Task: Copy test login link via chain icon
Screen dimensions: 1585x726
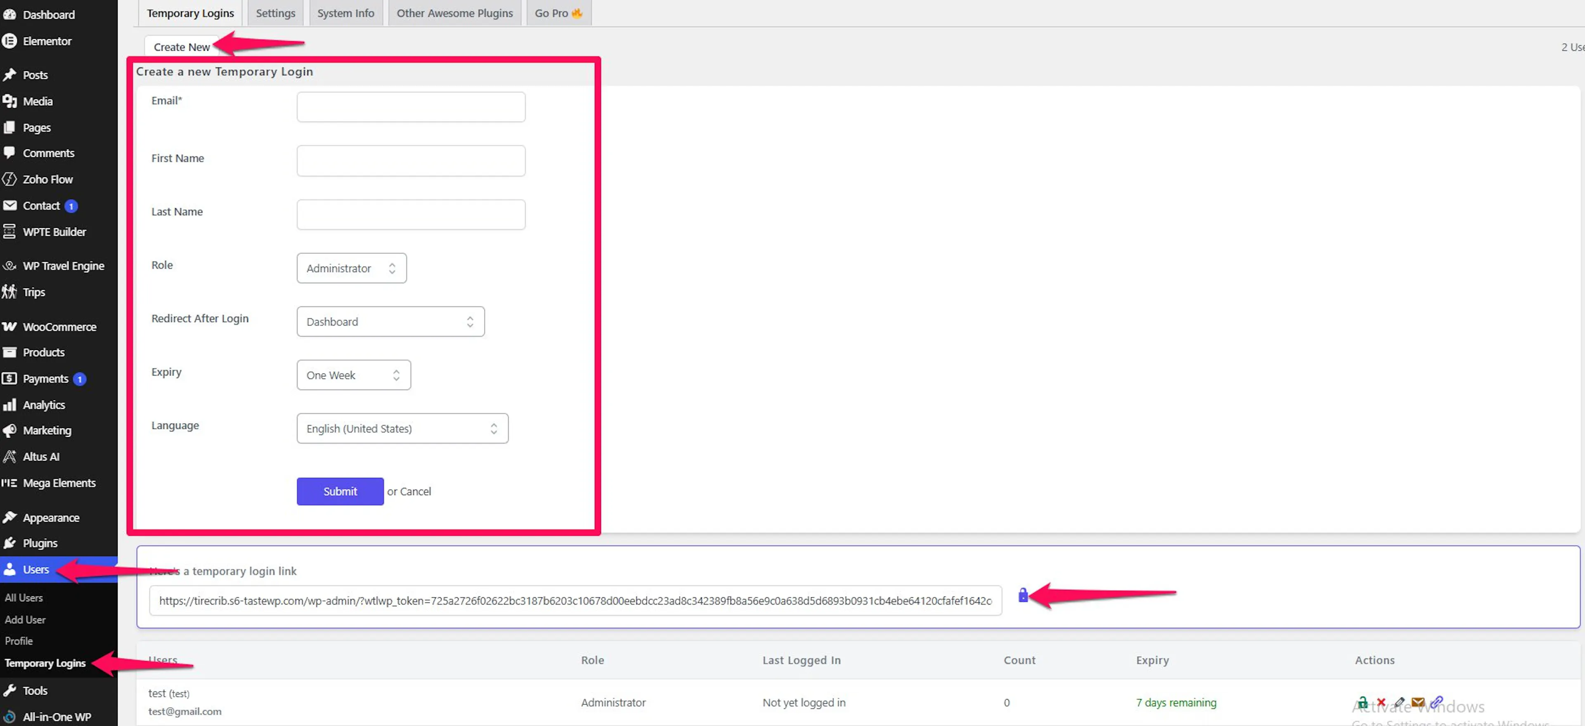Action: click(1437, 702)
